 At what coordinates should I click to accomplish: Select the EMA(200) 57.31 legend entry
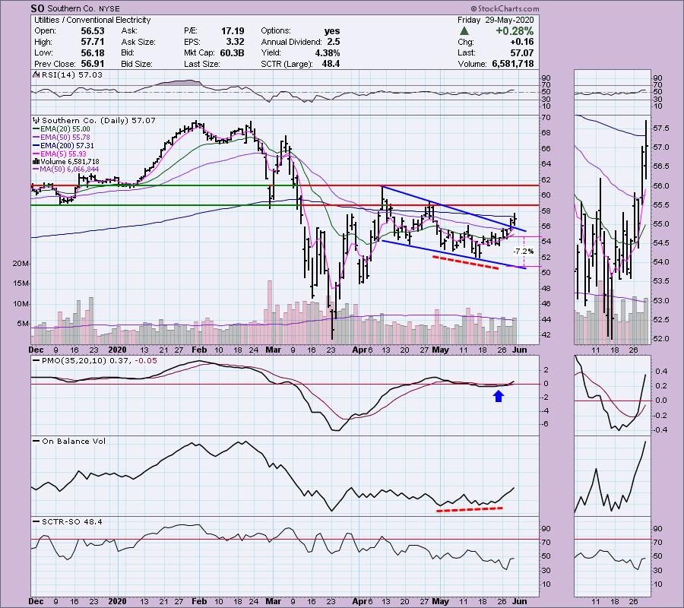tap(65, 145)
